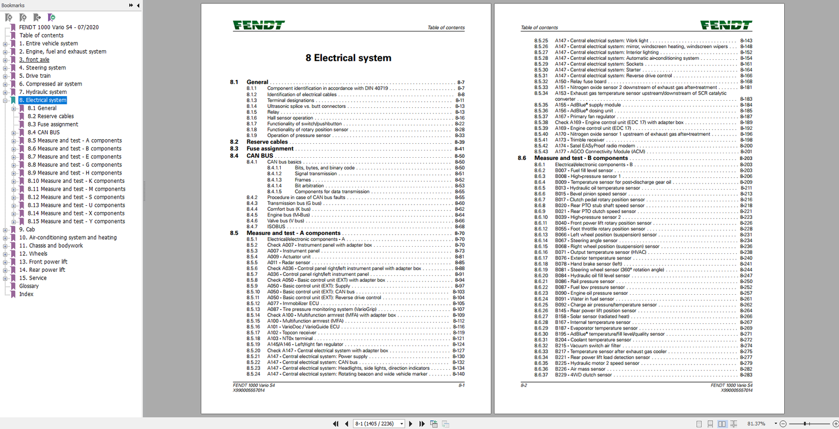
Task: Click the previous view icon beside page navigation
Action: tap(433, 424)
